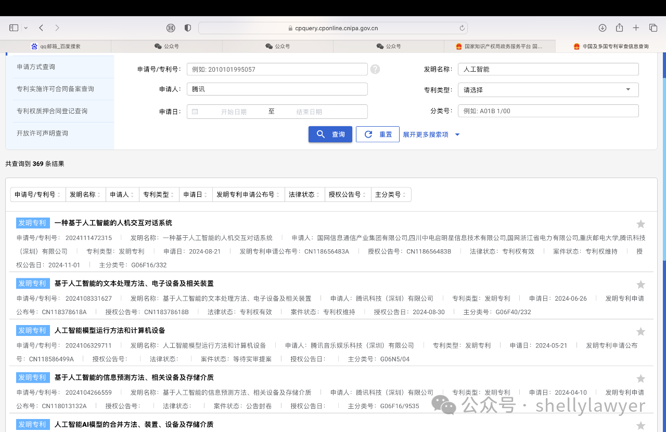Open the privacy shield icon in toolbar
This screenshot has height=432, width=666.
click(x=188, y=28)
